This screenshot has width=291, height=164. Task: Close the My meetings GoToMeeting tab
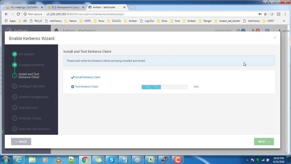tap(42, 7)
